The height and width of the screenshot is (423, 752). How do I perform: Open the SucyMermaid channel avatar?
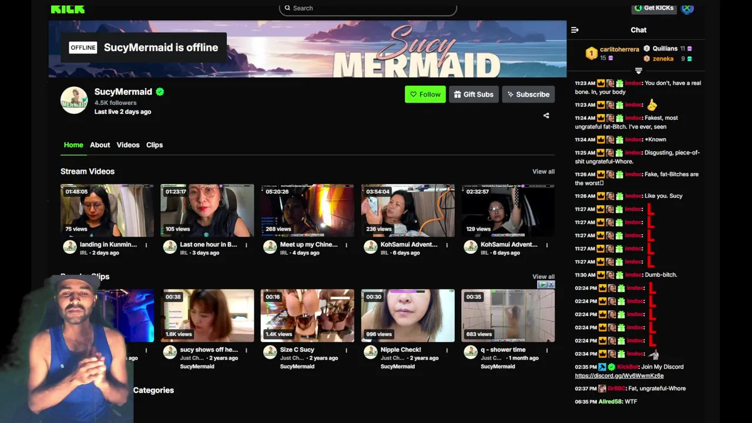tap(74, 100)
